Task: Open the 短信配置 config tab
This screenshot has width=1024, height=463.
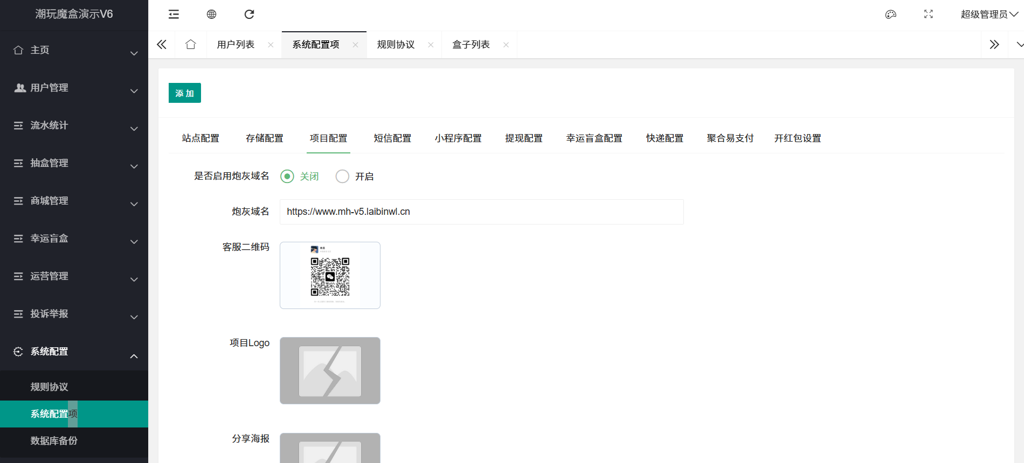Action: [x=392, y=138]
